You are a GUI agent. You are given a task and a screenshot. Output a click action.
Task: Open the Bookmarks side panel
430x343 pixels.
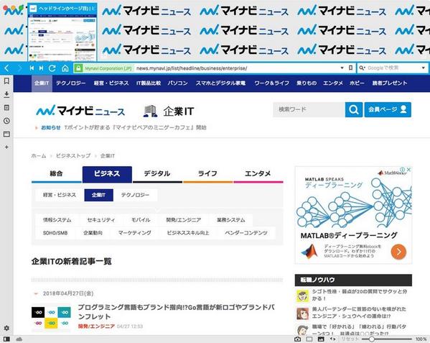point(6,81)
